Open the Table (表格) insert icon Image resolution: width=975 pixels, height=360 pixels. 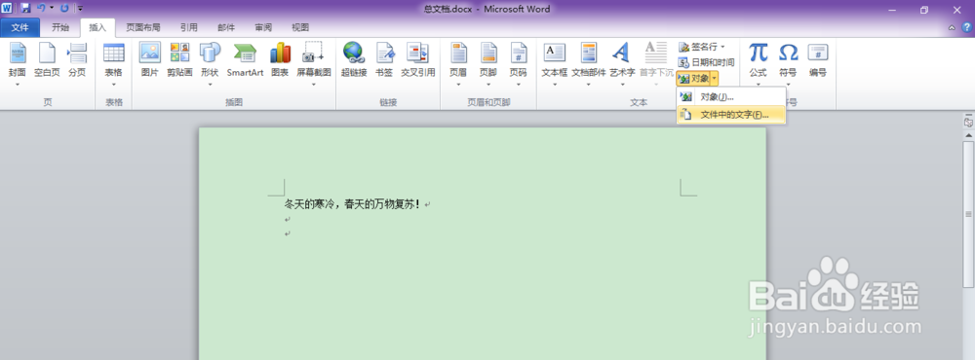(x=114, y=54)
